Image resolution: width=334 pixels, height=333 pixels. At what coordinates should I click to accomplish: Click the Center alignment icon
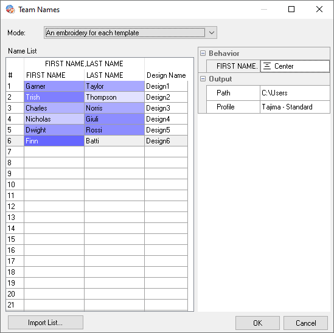click(x=267, y=66)
